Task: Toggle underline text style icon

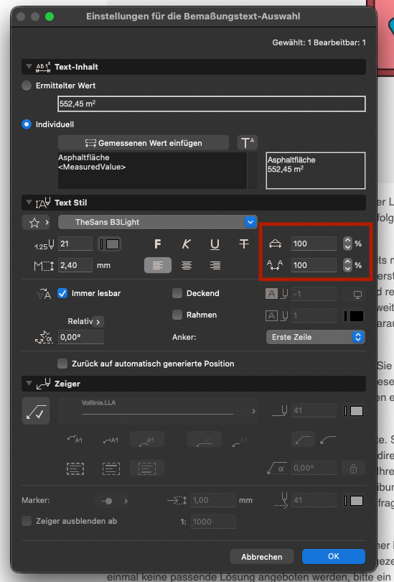Action: tap(215, 244)
